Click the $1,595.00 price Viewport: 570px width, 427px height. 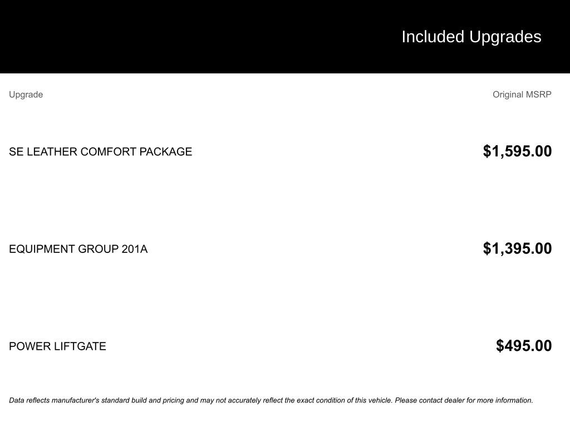(x=517, y=151)
